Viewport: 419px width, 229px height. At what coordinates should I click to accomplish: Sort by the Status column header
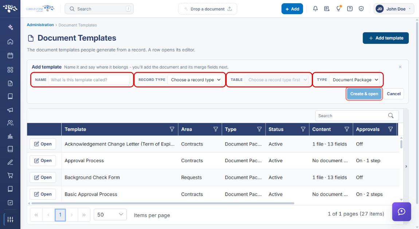coord(276,129)
